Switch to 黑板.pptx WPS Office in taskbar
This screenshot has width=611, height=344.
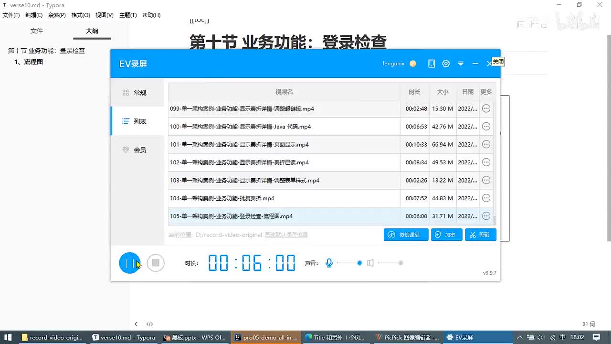[x=194, y=337]
